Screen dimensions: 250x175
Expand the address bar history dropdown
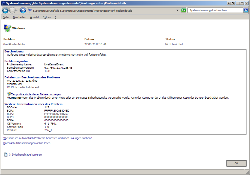[x=177, y=10]
